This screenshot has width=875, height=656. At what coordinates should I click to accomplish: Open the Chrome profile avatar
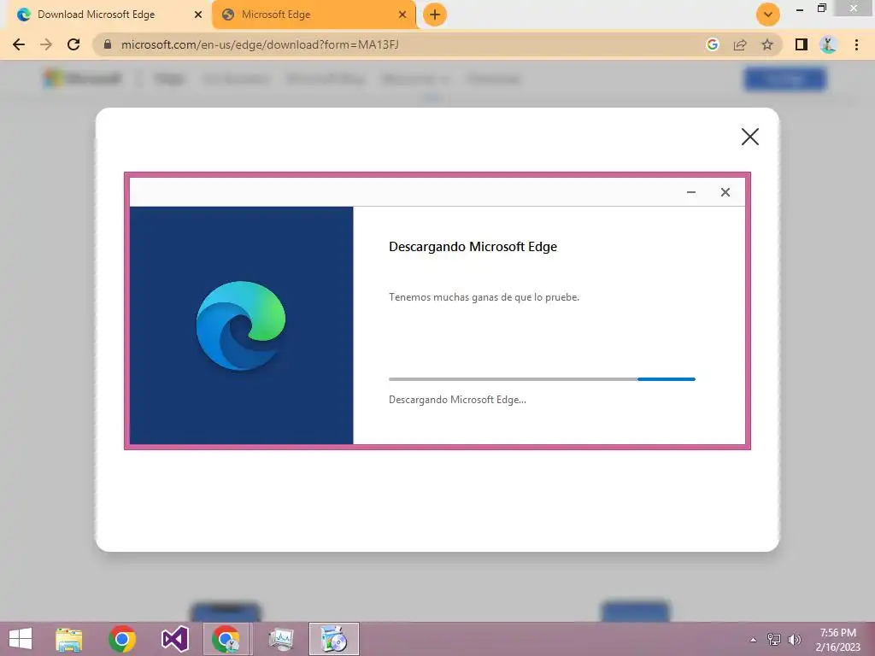click(x=829, y=44)
